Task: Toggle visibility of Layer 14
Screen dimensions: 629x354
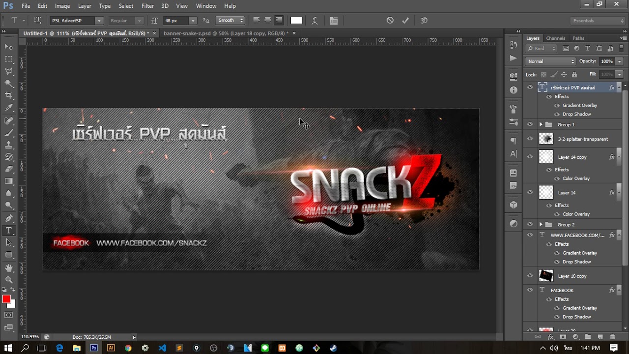Action: coord(530,193)
